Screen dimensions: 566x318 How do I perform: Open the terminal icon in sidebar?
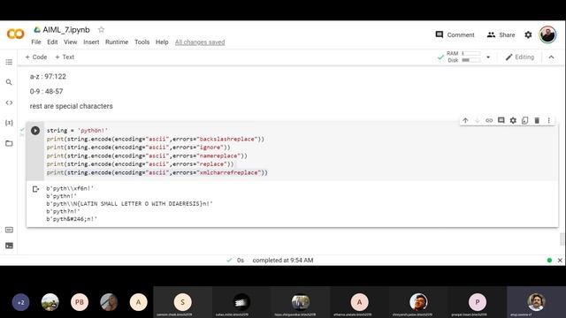click(x=9, y=246)
